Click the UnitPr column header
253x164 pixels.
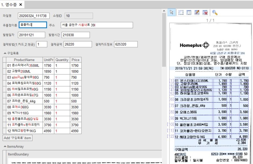pos(48,60)
